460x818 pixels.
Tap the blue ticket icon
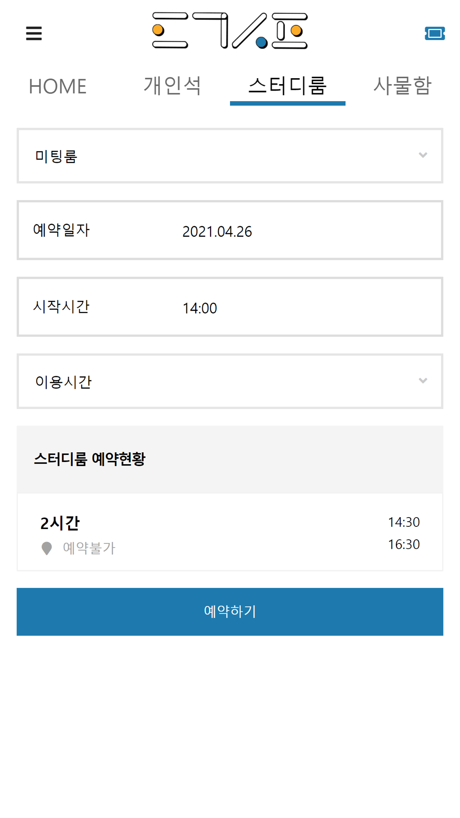point(435,33)
